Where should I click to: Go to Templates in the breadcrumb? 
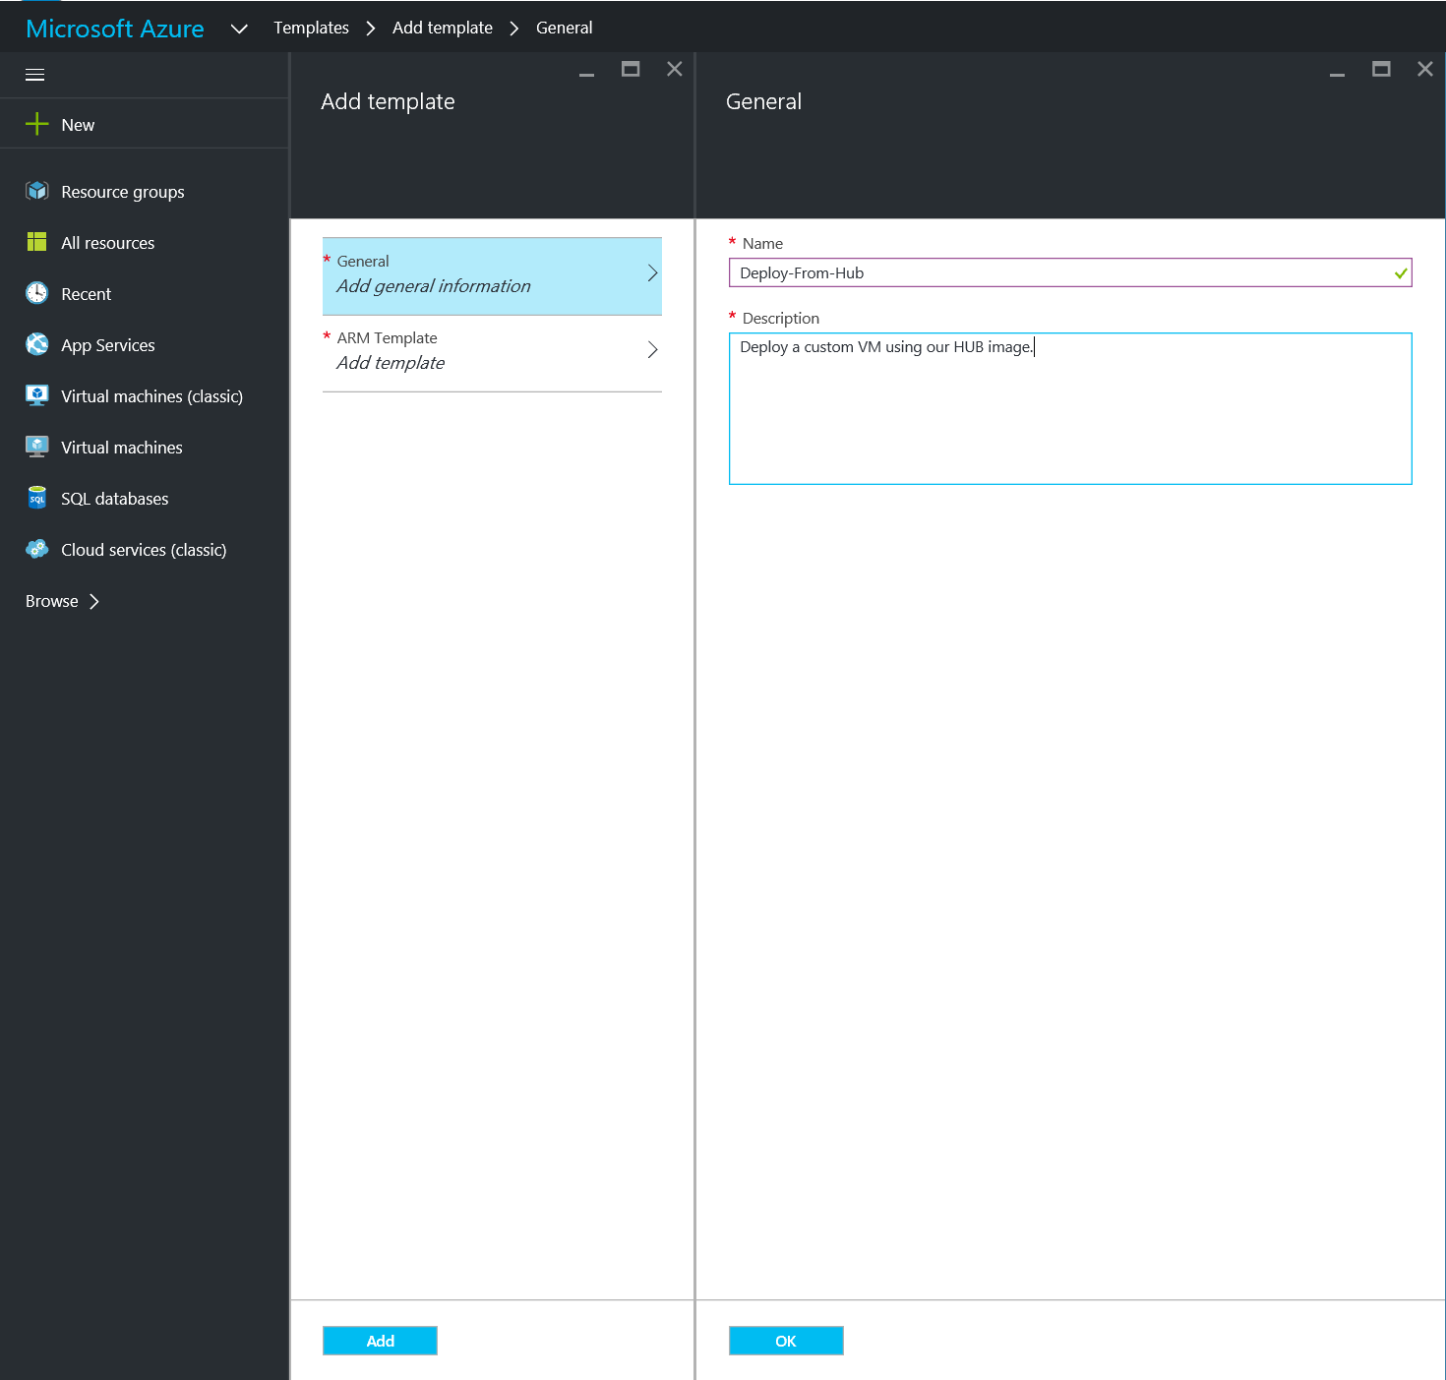coord(311,28)
